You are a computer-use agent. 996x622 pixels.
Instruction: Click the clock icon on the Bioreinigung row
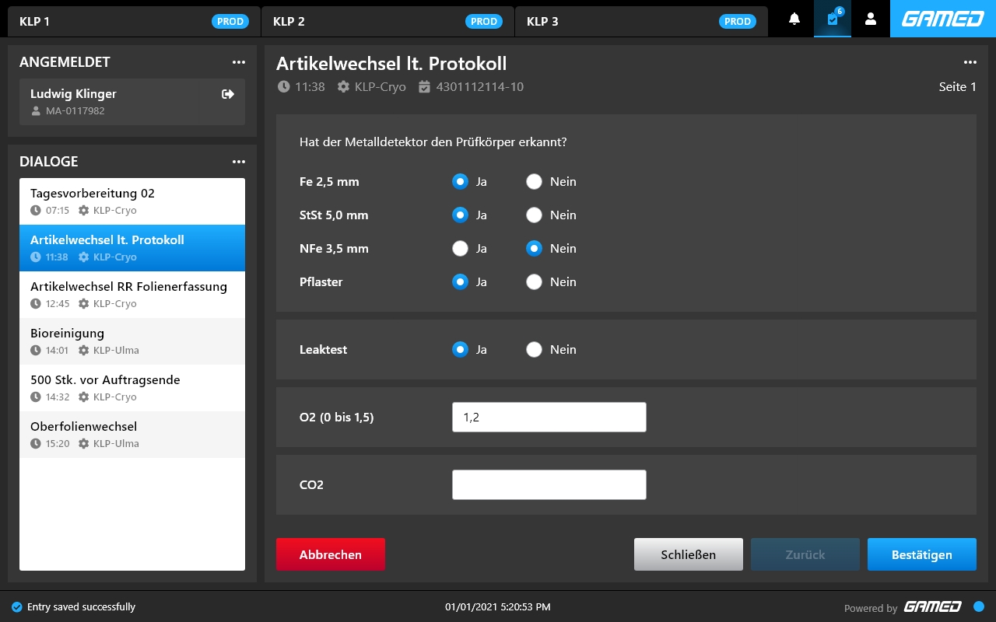[36, 351]
